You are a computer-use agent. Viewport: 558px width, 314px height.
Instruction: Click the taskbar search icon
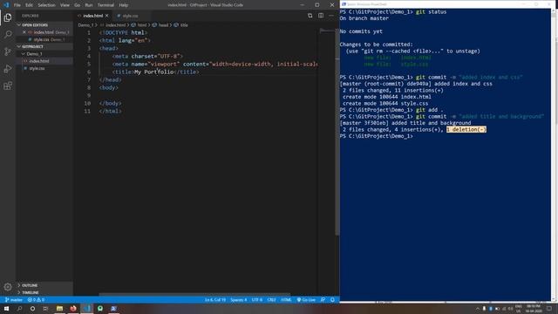(19, 308)
